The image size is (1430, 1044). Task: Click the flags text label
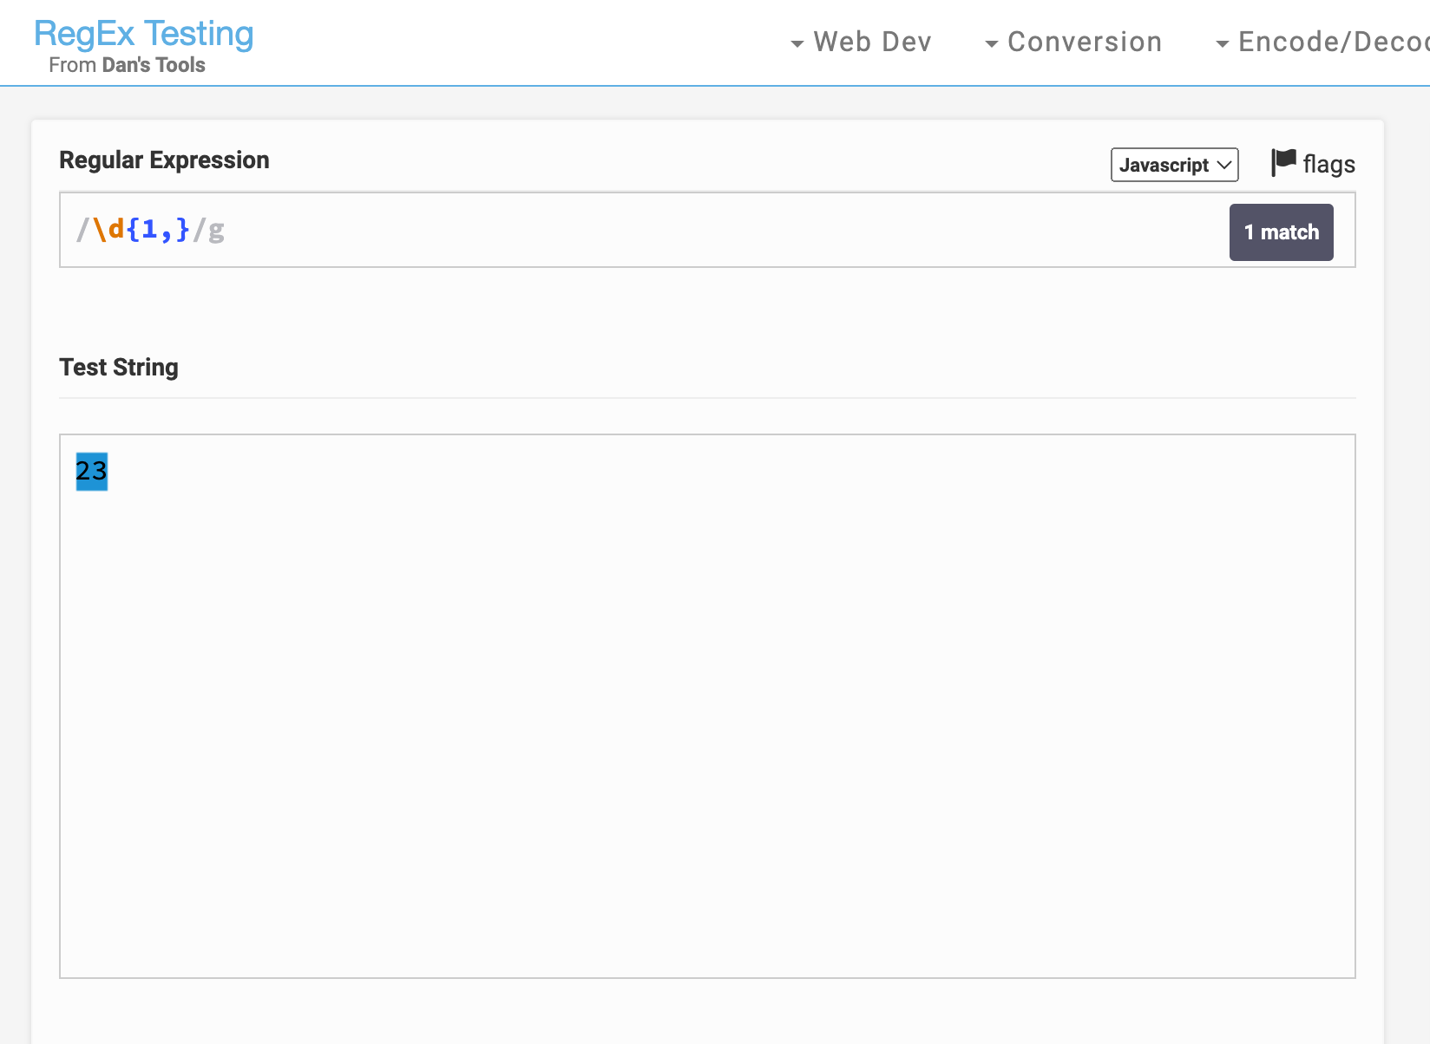pyautogui.click(x=1328, y=164)
